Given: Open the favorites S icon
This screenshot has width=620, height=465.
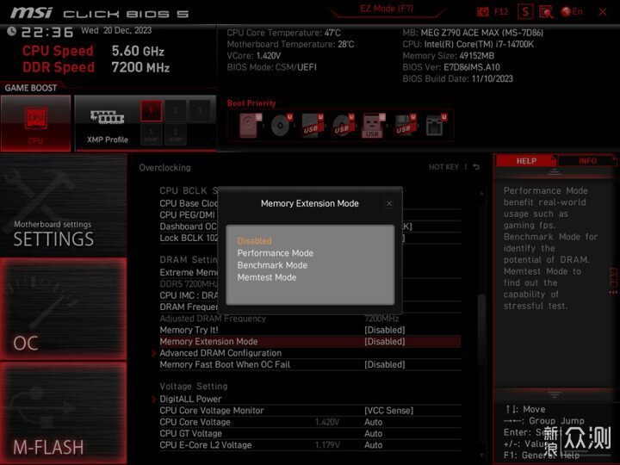Looking at the screenshot, I should click(525, 11).
